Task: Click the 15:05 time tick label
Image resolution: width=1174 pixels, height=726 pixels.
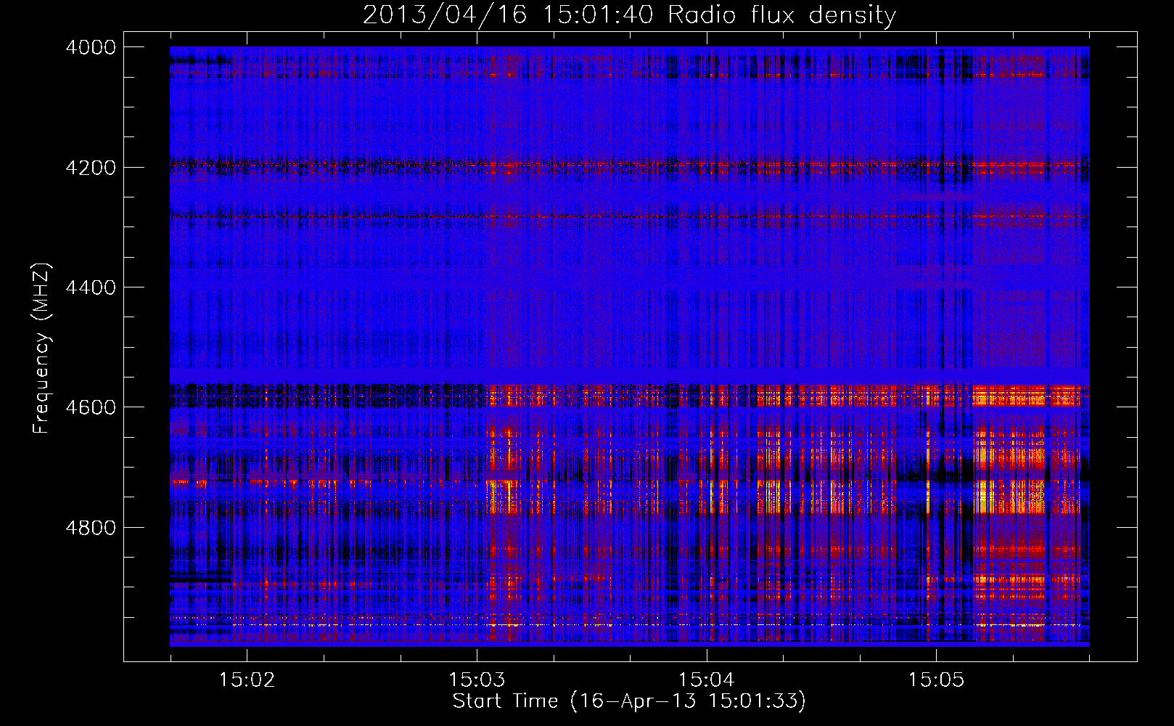Action: [x=936, y=680]
